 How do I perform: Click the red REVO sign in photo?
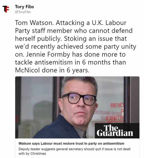click(x=117, y=105)
